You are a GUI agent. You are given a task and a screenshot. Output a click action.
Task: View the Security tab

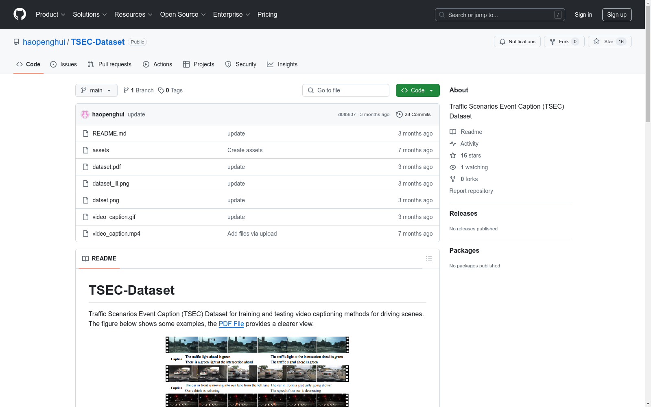[x=241, y=64]
